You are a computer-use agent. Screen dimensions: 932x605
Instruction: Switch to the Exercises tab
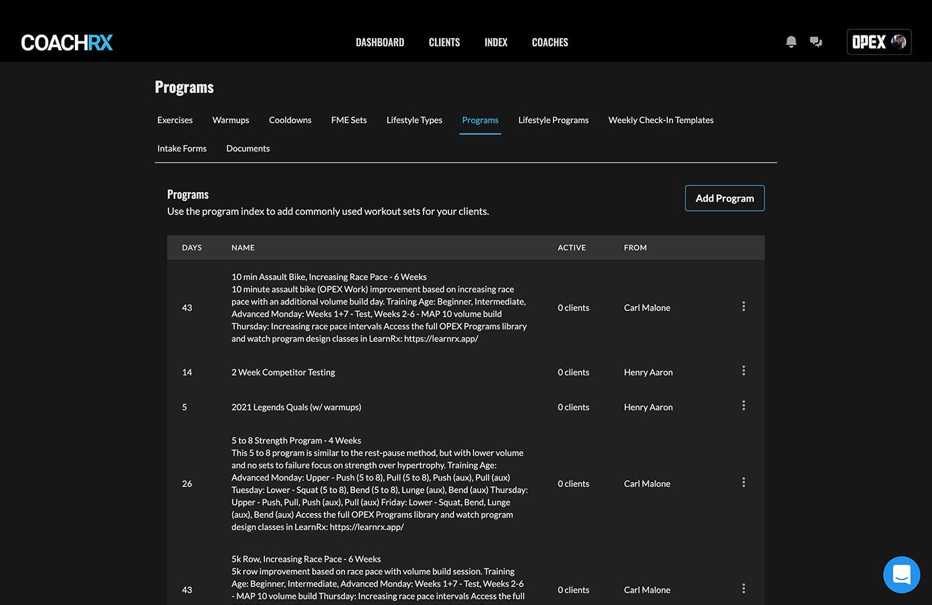tap(175, 120)
